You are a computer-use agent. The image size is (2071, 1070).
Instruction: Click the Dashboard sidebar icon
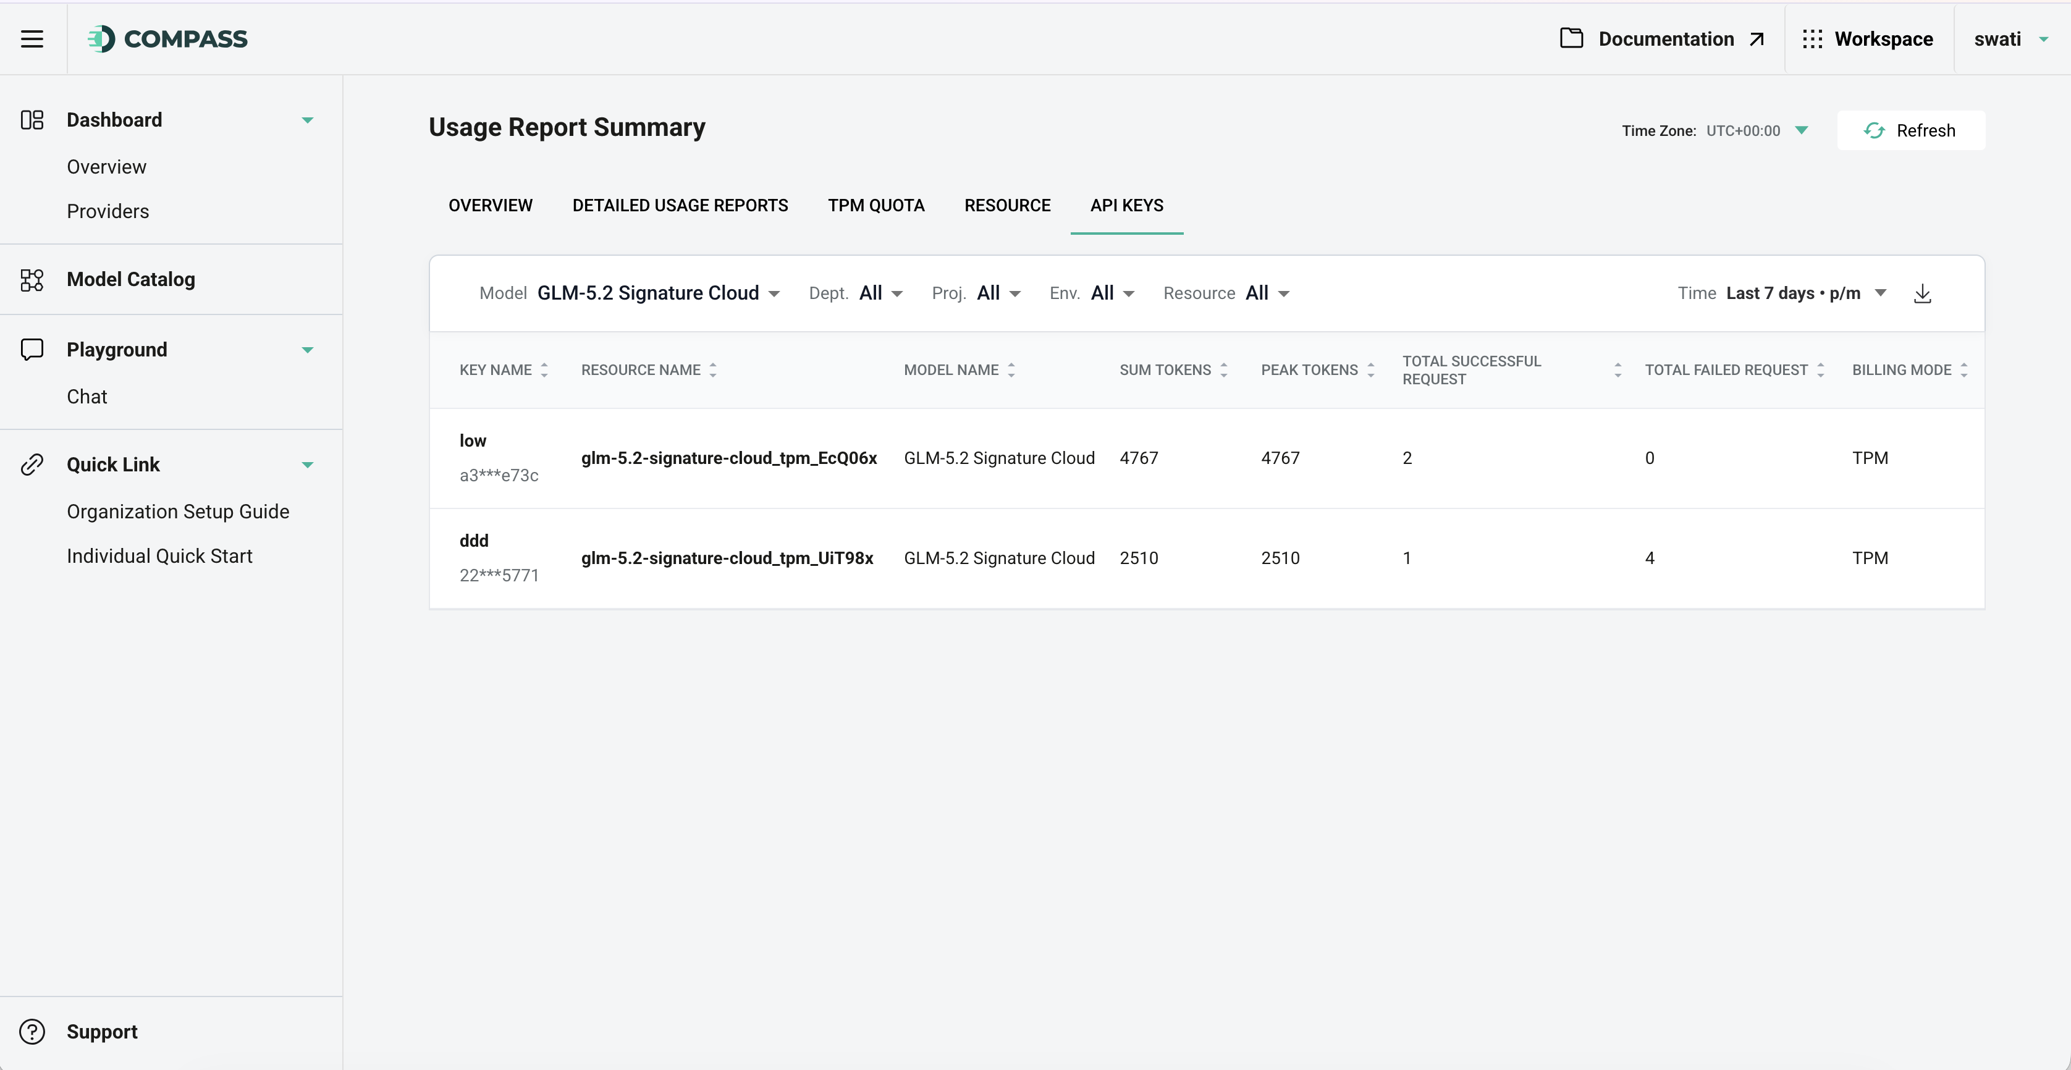pos(32,120)
